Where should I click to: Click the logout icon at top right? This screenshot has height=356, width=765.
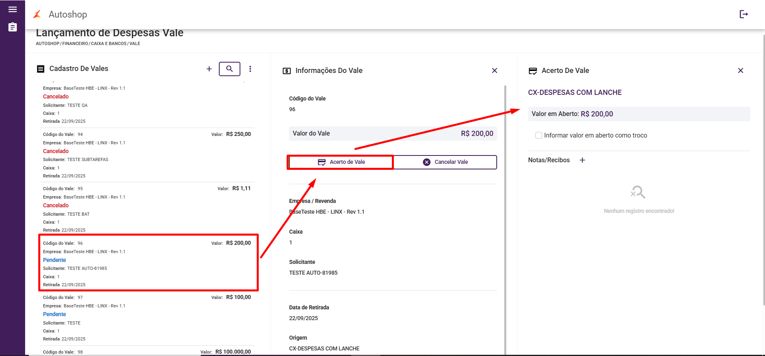(743, 14)
